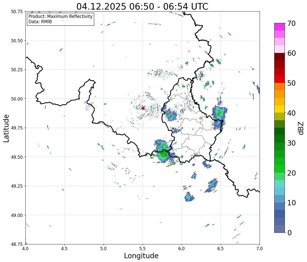Click the colorbar tick label 60
The width and height of the screenshot is (307, 262).
pyautogui.click(x=291, y=53)
